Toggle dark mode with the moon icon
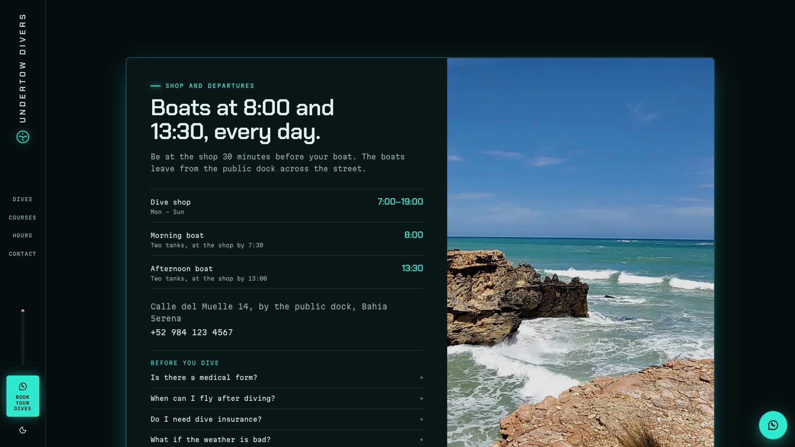795x447 pixels. click(x=23, y=430)
